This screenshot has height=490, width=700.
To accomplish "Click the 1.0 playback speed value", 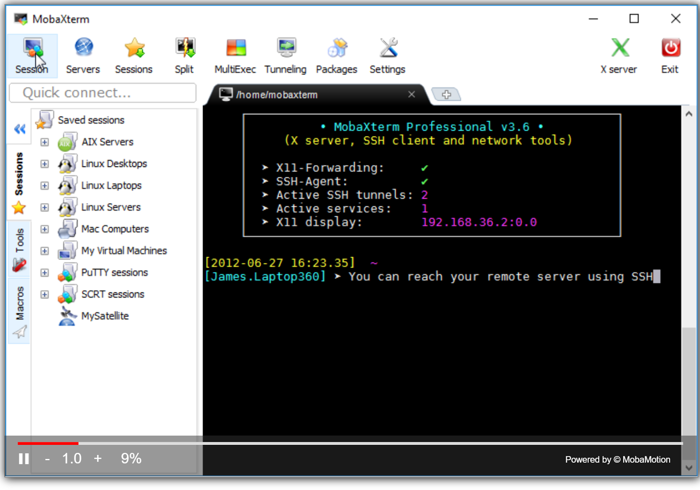I will tap(72, 458).
